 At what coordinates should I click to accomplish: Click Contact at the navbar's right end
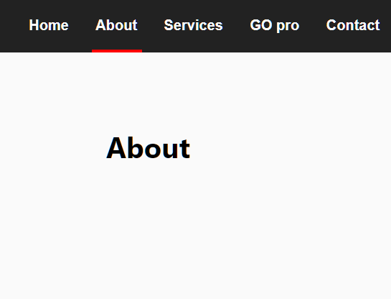pos(353,25)
